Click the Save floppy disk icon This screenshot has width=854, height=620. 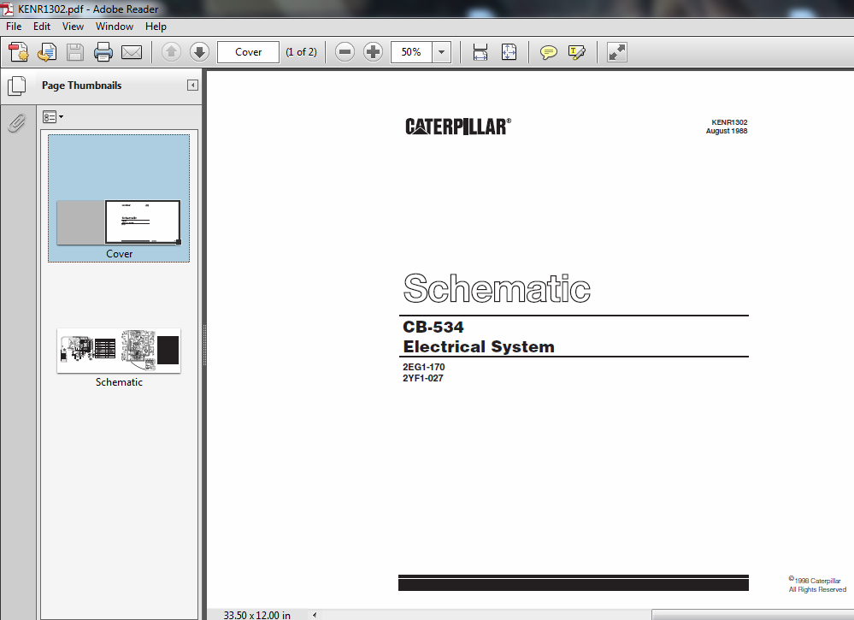75,52
